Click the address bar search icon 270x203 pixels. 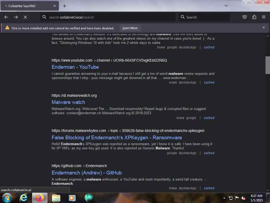[44, 17]
